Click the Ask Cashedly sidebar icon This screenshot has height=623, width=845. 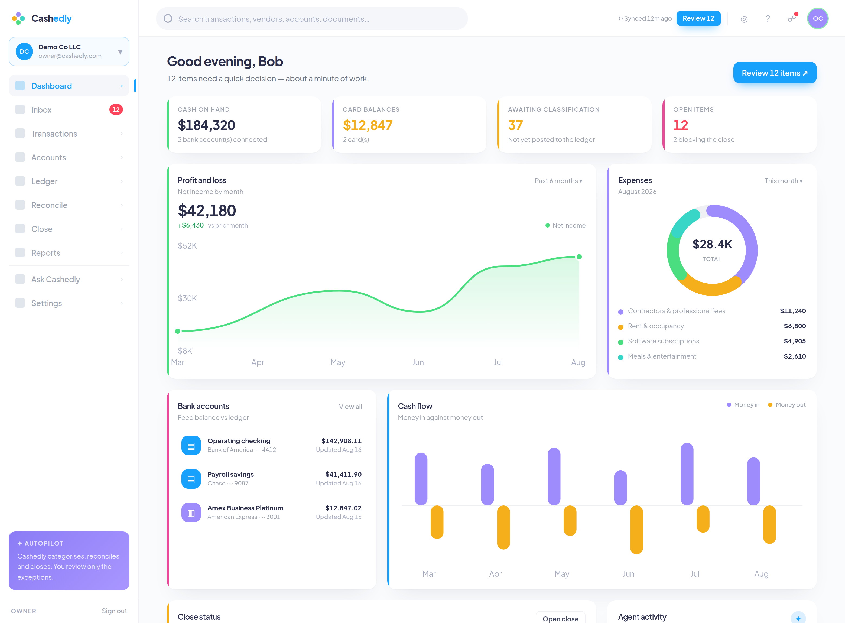tap(20, 279)
